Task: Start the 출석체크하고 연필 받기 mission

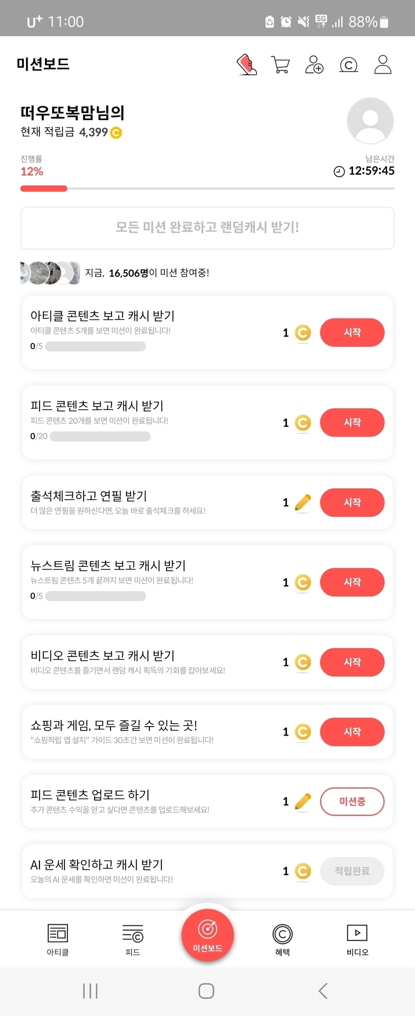Action: click(x=352, y=502)
